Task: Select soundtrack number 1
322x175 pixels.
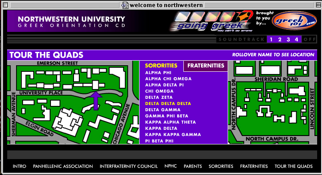Action: 271,39
